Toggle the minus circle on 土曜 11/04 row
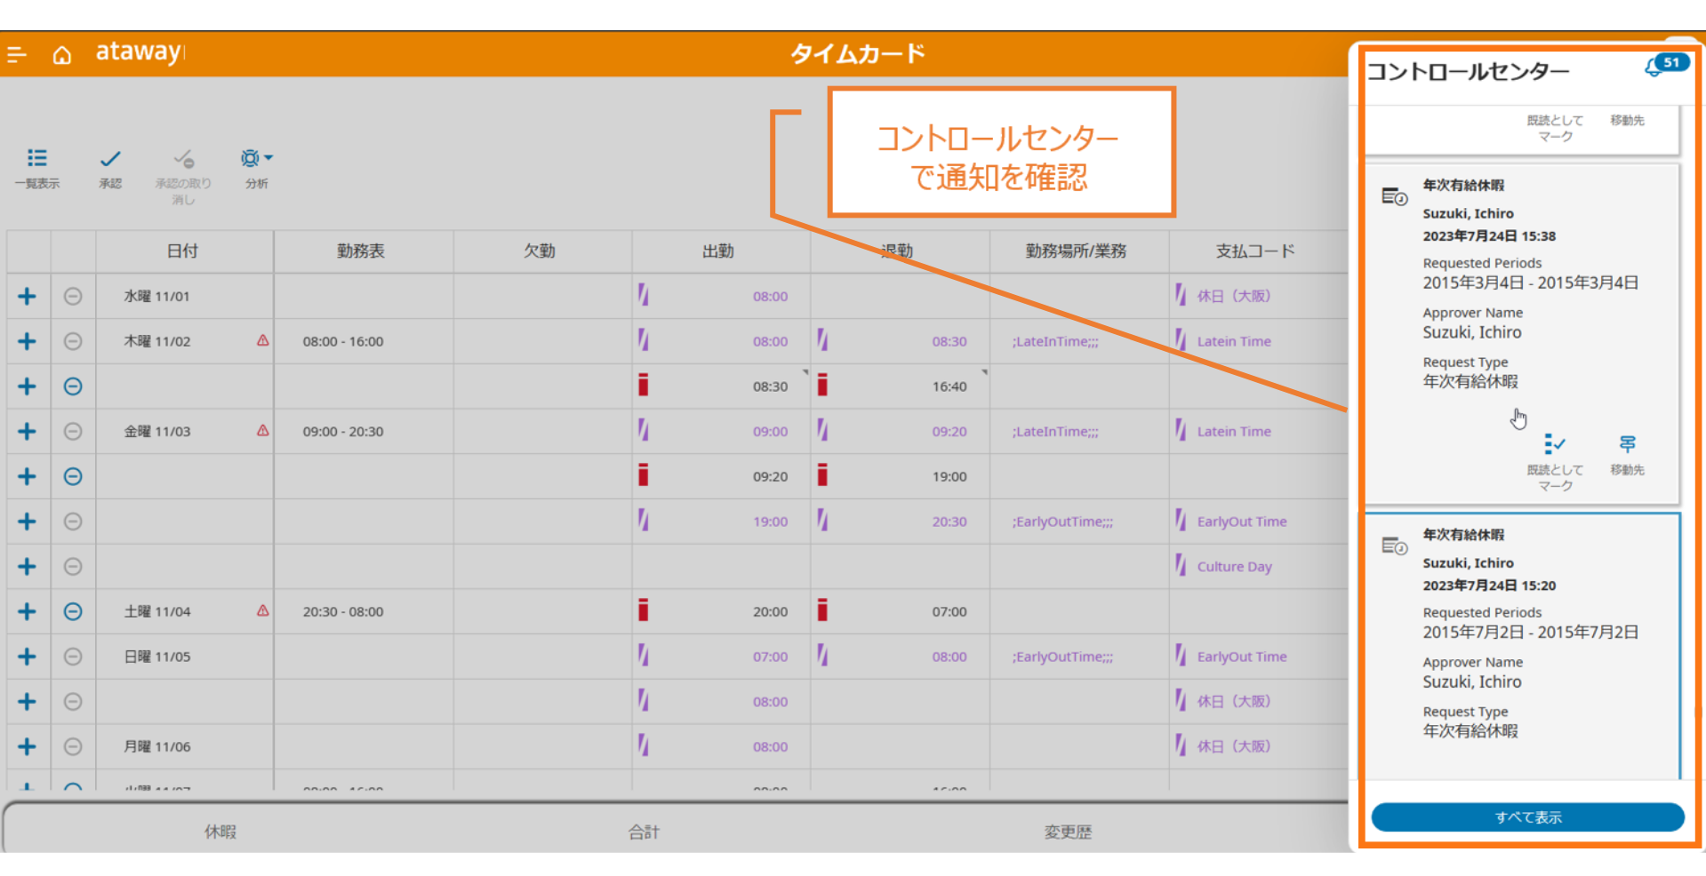Image resolution: width=1706 pixels, height=876 pixels. (73, 611)
